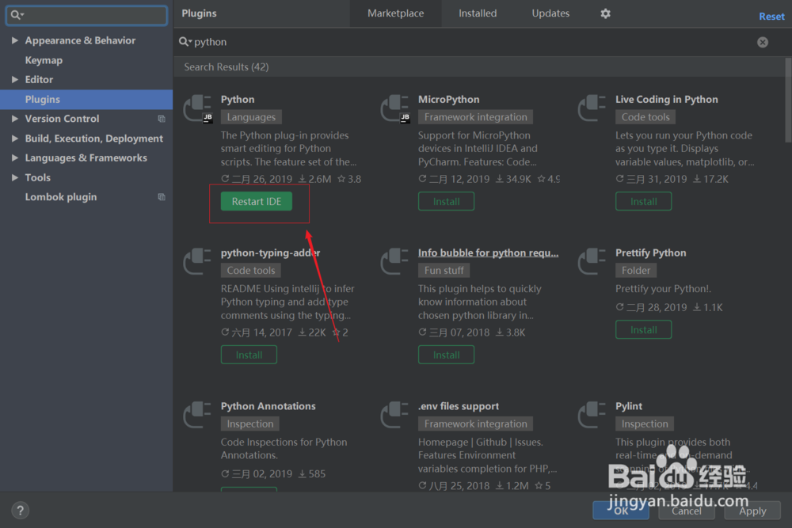
Task: Switch to the Installed tab
Action: (x=478, y=13)
